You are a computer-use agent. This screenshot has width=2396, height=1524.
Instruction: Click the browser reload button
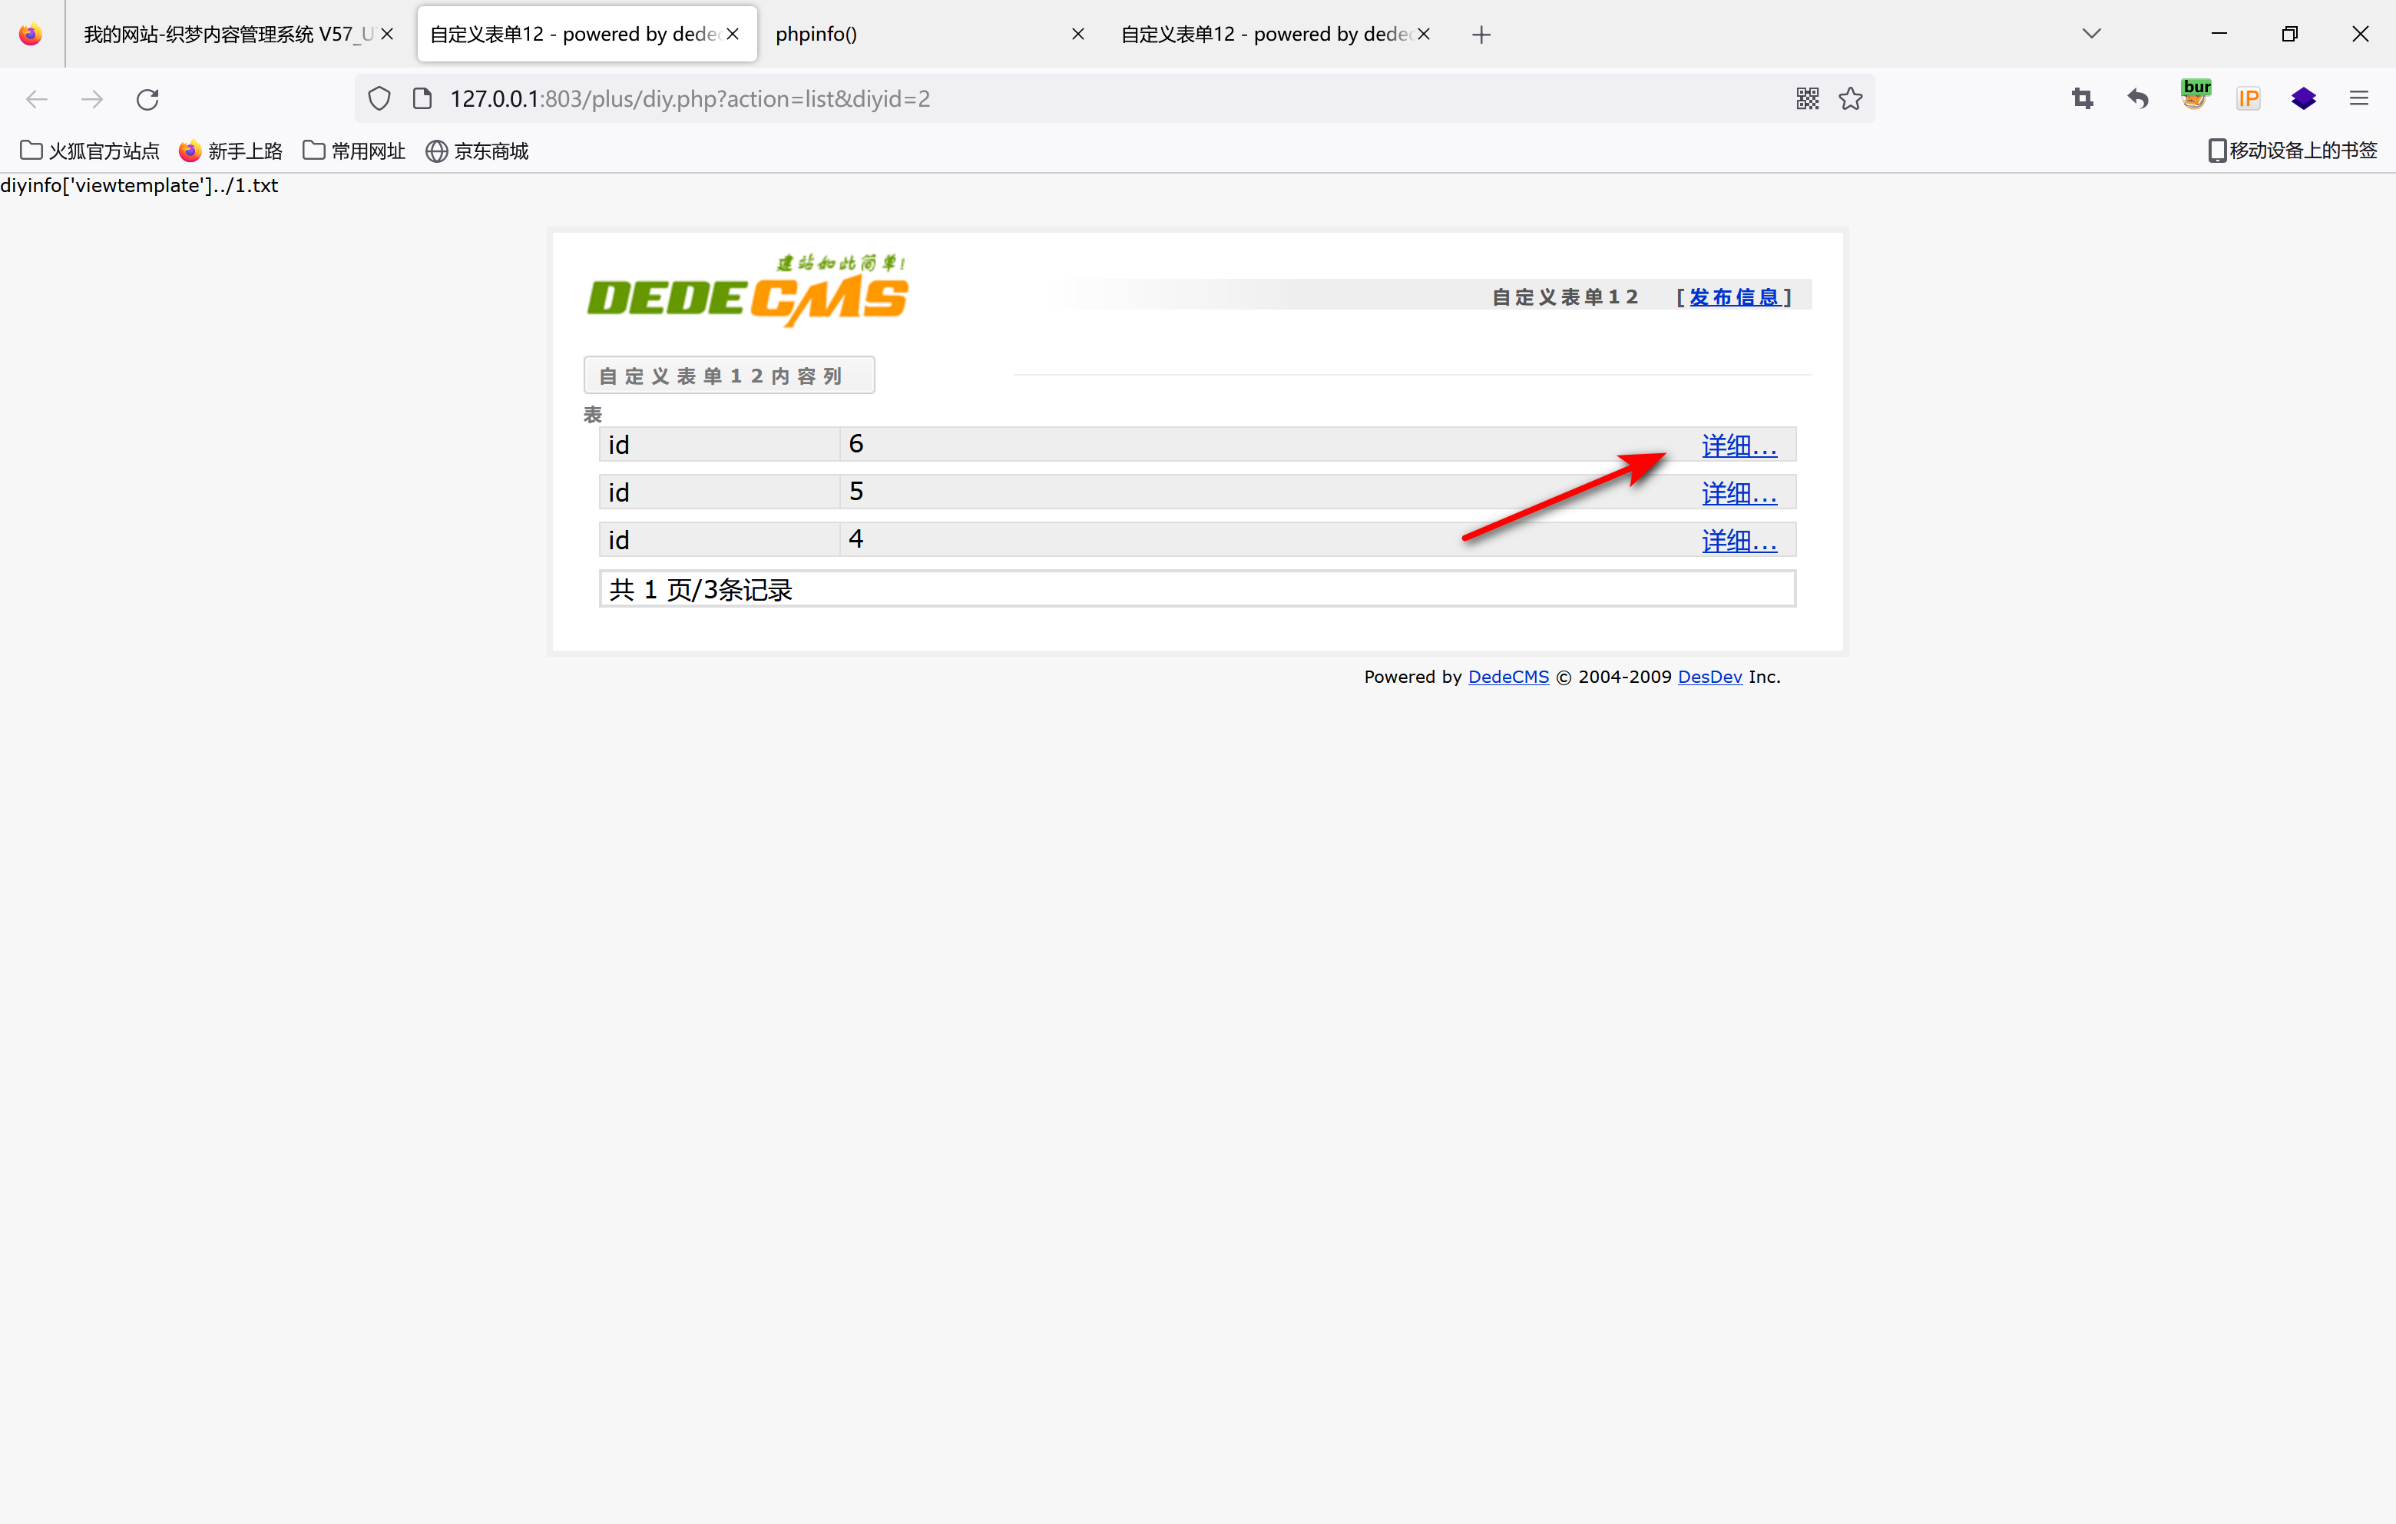coord(147,98)
